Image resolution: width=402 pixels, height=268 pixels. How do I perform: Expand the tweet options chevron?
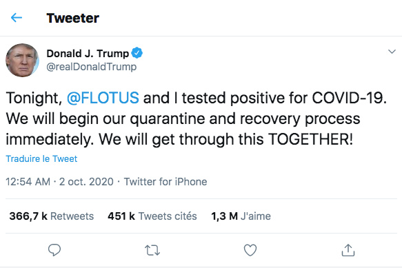pyautogui.click(x=392, y=52)
